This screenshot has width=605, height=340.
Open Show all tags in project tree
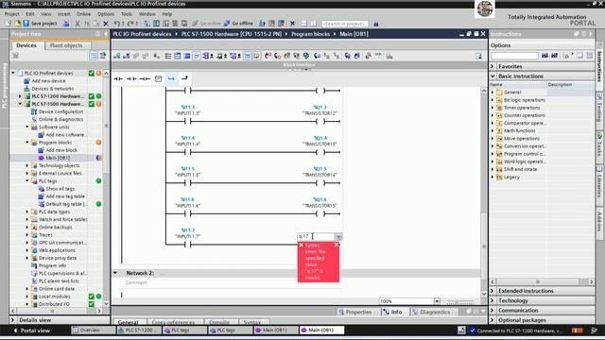coord(60,189)
